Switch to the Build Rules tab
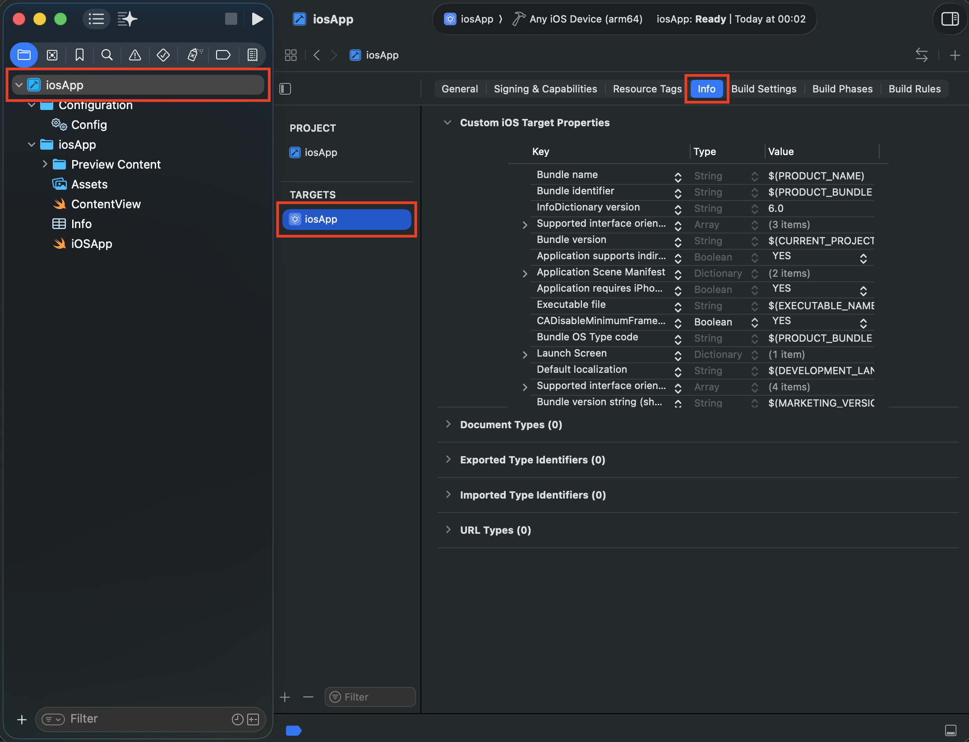Screen dimensions: 969x742 point(914,89)
